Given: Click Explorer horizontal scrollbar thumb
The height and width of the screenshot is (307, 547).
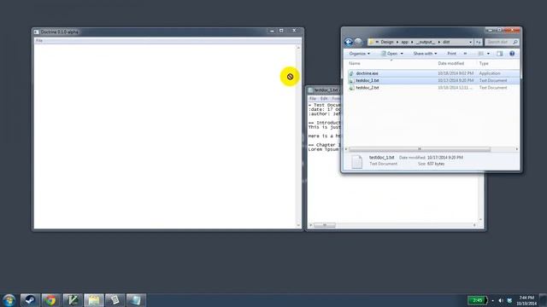Looking at the screenshot, I should pos(420,149).
